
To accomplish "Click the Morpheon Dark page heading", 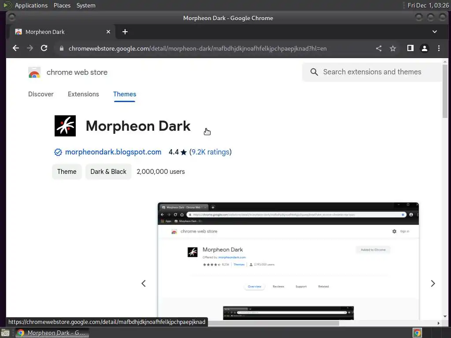I will [x=138, y=126].
